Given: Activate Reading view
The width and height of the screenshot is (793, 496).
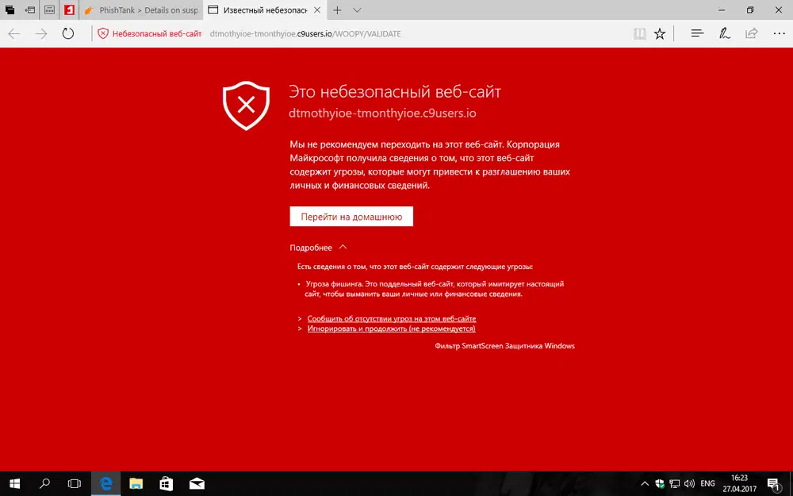Looking at the screenshot, I should pyautogui.click(x=640, y=33).
